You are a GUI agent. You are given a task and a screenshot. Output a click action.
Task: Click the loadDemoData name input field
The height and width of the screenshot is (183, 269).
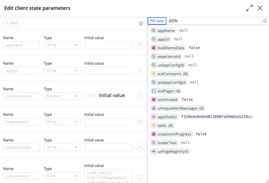22,96
